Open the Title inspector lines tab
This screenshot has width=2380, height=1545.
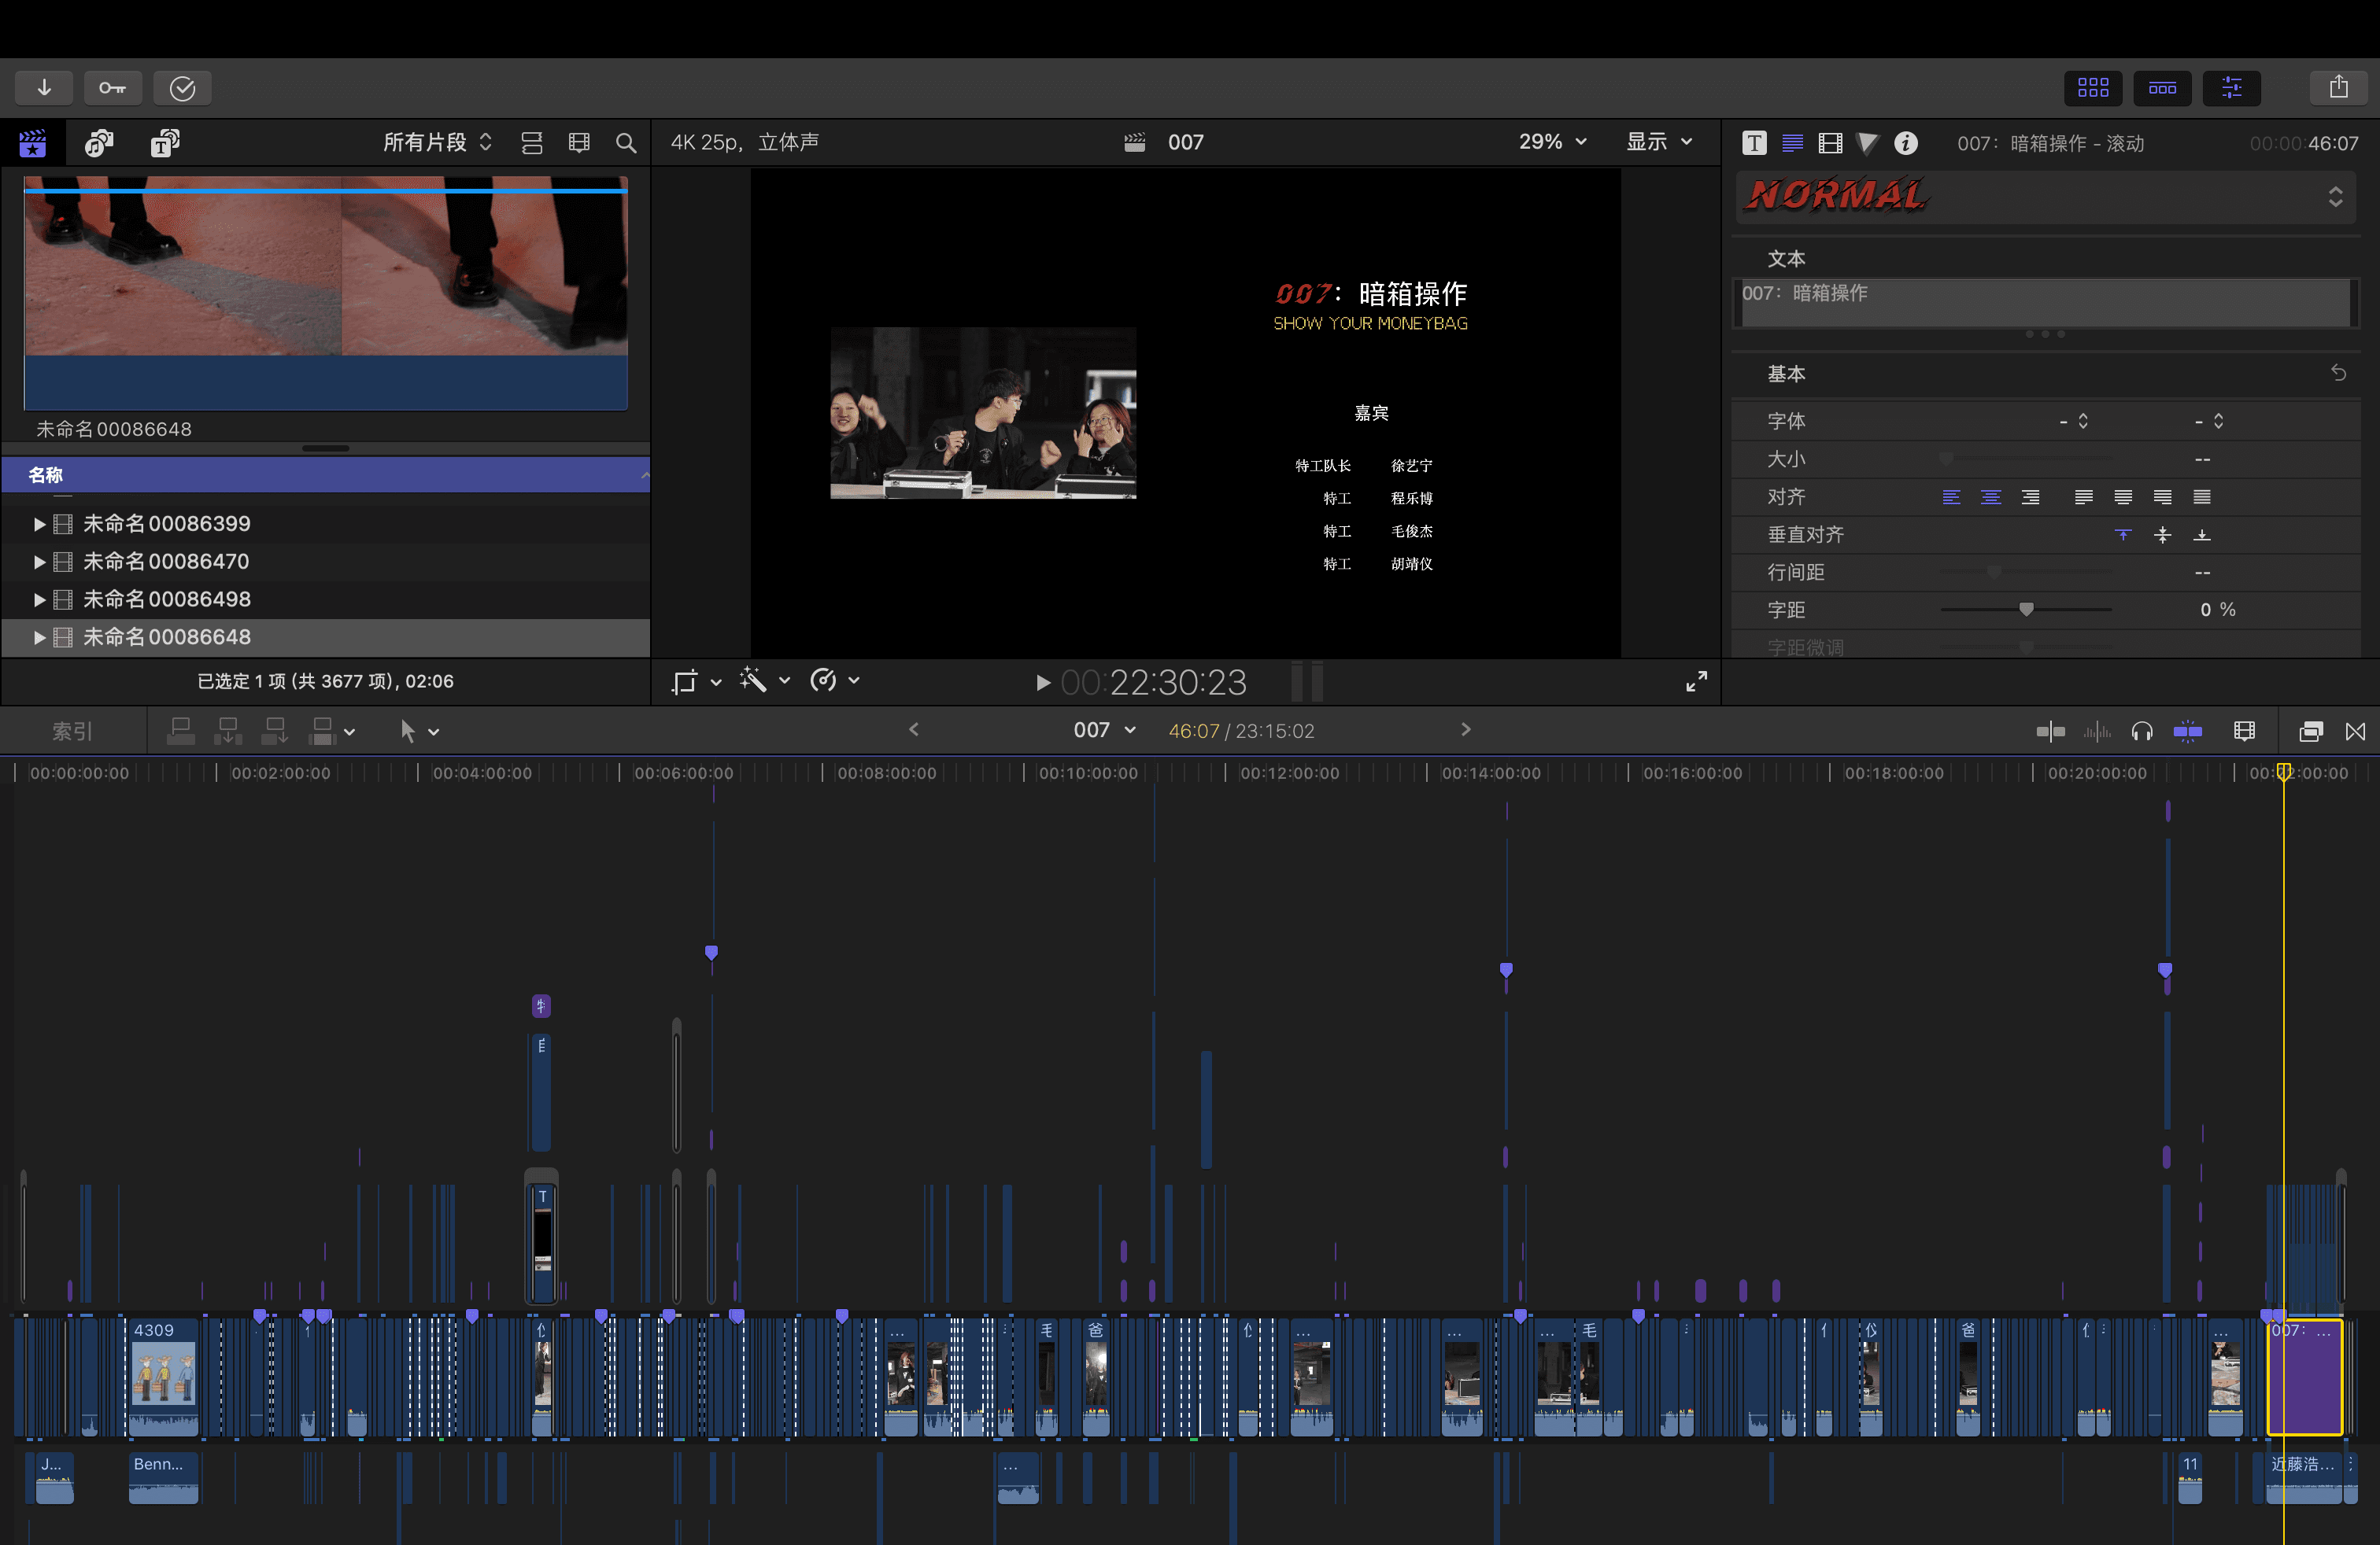(x=1792, y=143)
